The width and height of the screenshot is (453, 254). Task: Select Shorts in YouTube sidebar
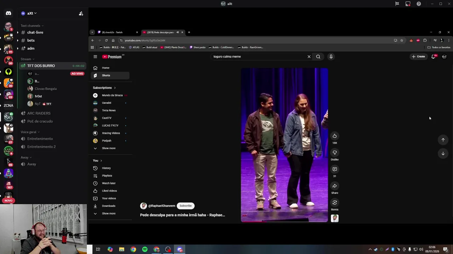110,75
